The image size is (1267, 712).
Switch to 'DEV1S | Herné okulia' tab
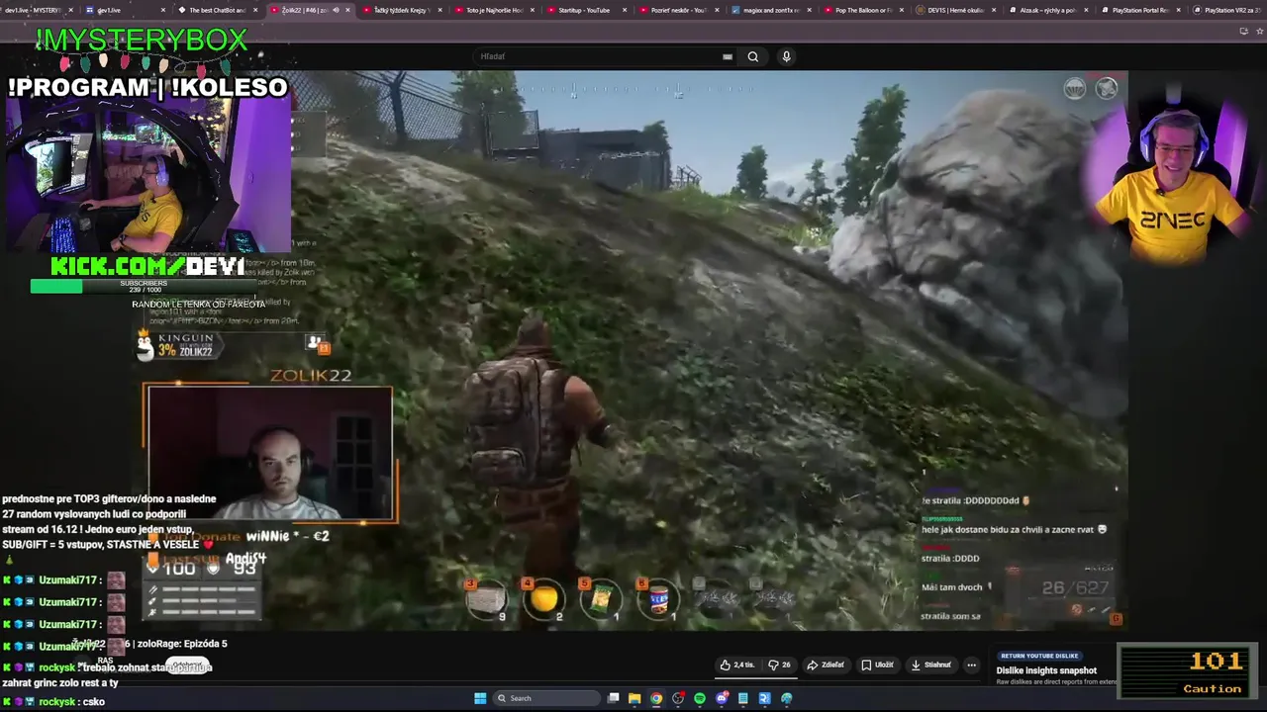click(955, 10)
